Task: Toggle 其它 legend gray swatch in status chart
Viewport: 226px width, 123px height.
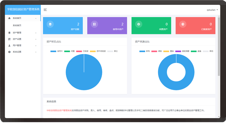Action: pyautogui.click(x=110, y=51)
